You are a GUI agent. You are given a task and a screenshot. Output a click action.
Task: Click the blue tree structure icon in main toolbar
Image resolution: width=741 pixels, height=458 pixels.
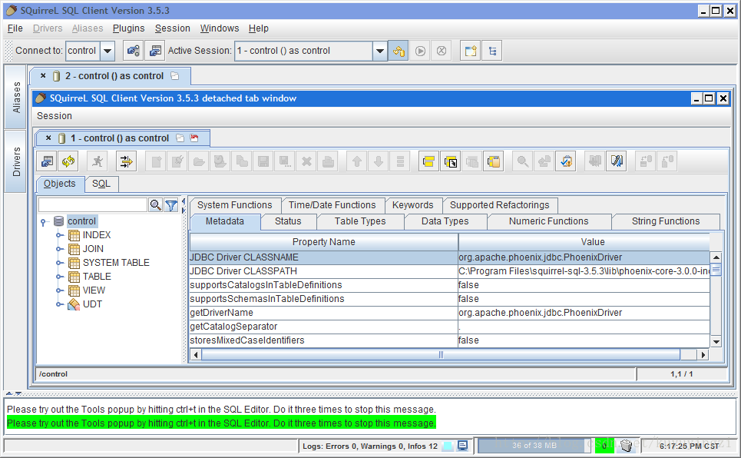tap(492, 51)
